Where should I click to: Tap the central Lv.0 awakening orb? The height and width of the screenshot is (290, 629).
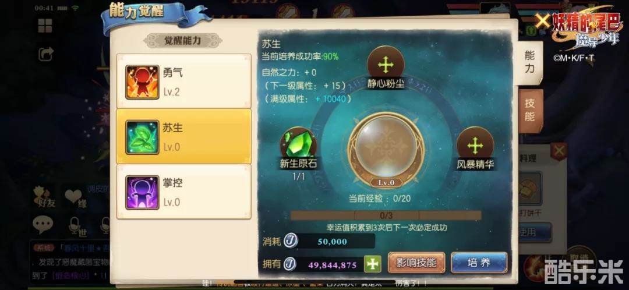pyautogui.click(x=386, y=149)
